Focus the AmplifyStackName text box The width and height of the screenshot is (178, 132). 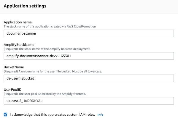click(x=88, y=56)
